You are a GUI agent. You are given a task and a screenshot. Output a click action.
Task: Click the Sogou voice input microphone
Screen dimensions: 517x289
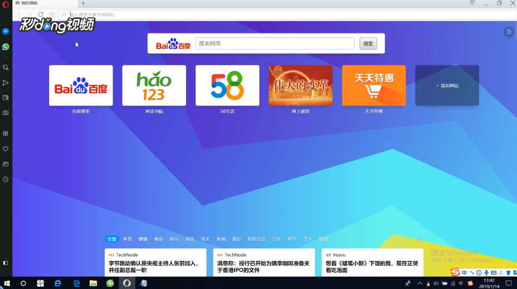(x=486, y=272)
